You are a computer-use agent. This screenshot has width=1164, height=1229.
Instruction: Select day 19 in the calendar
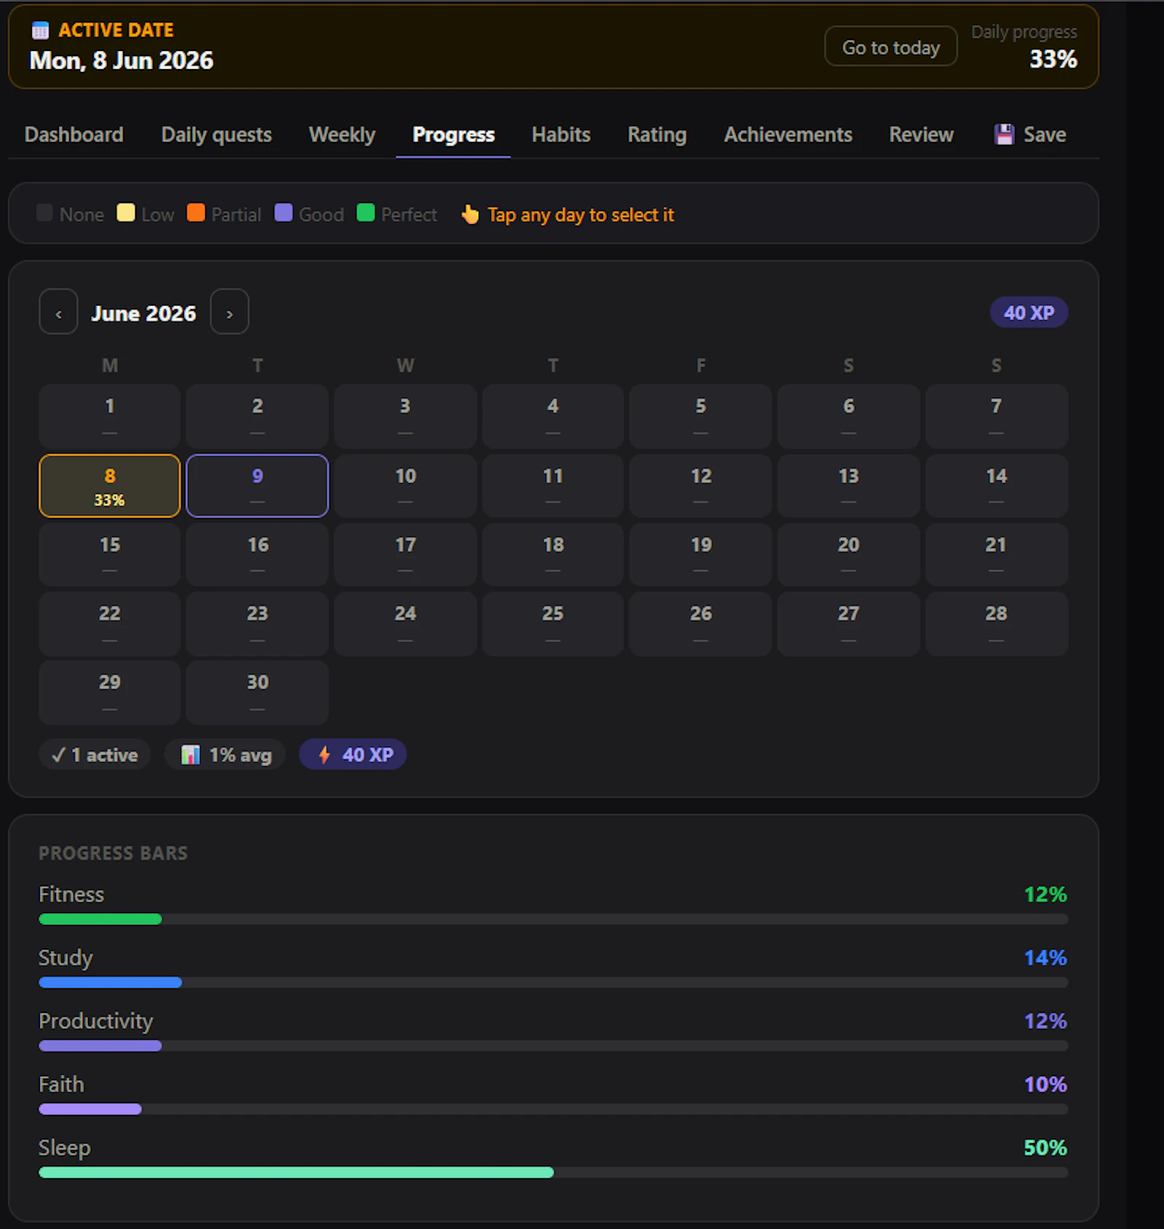click(x=701, y=554)
